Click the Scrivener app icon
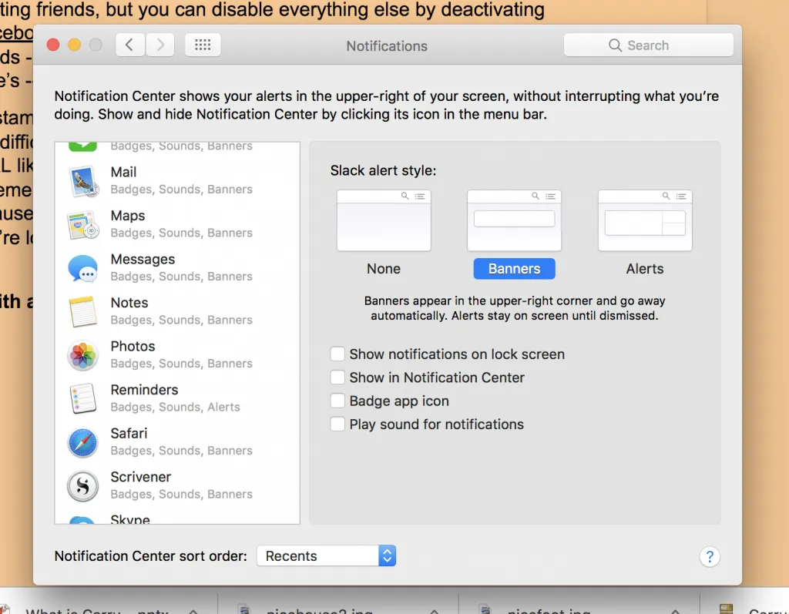 coord(82,486)
